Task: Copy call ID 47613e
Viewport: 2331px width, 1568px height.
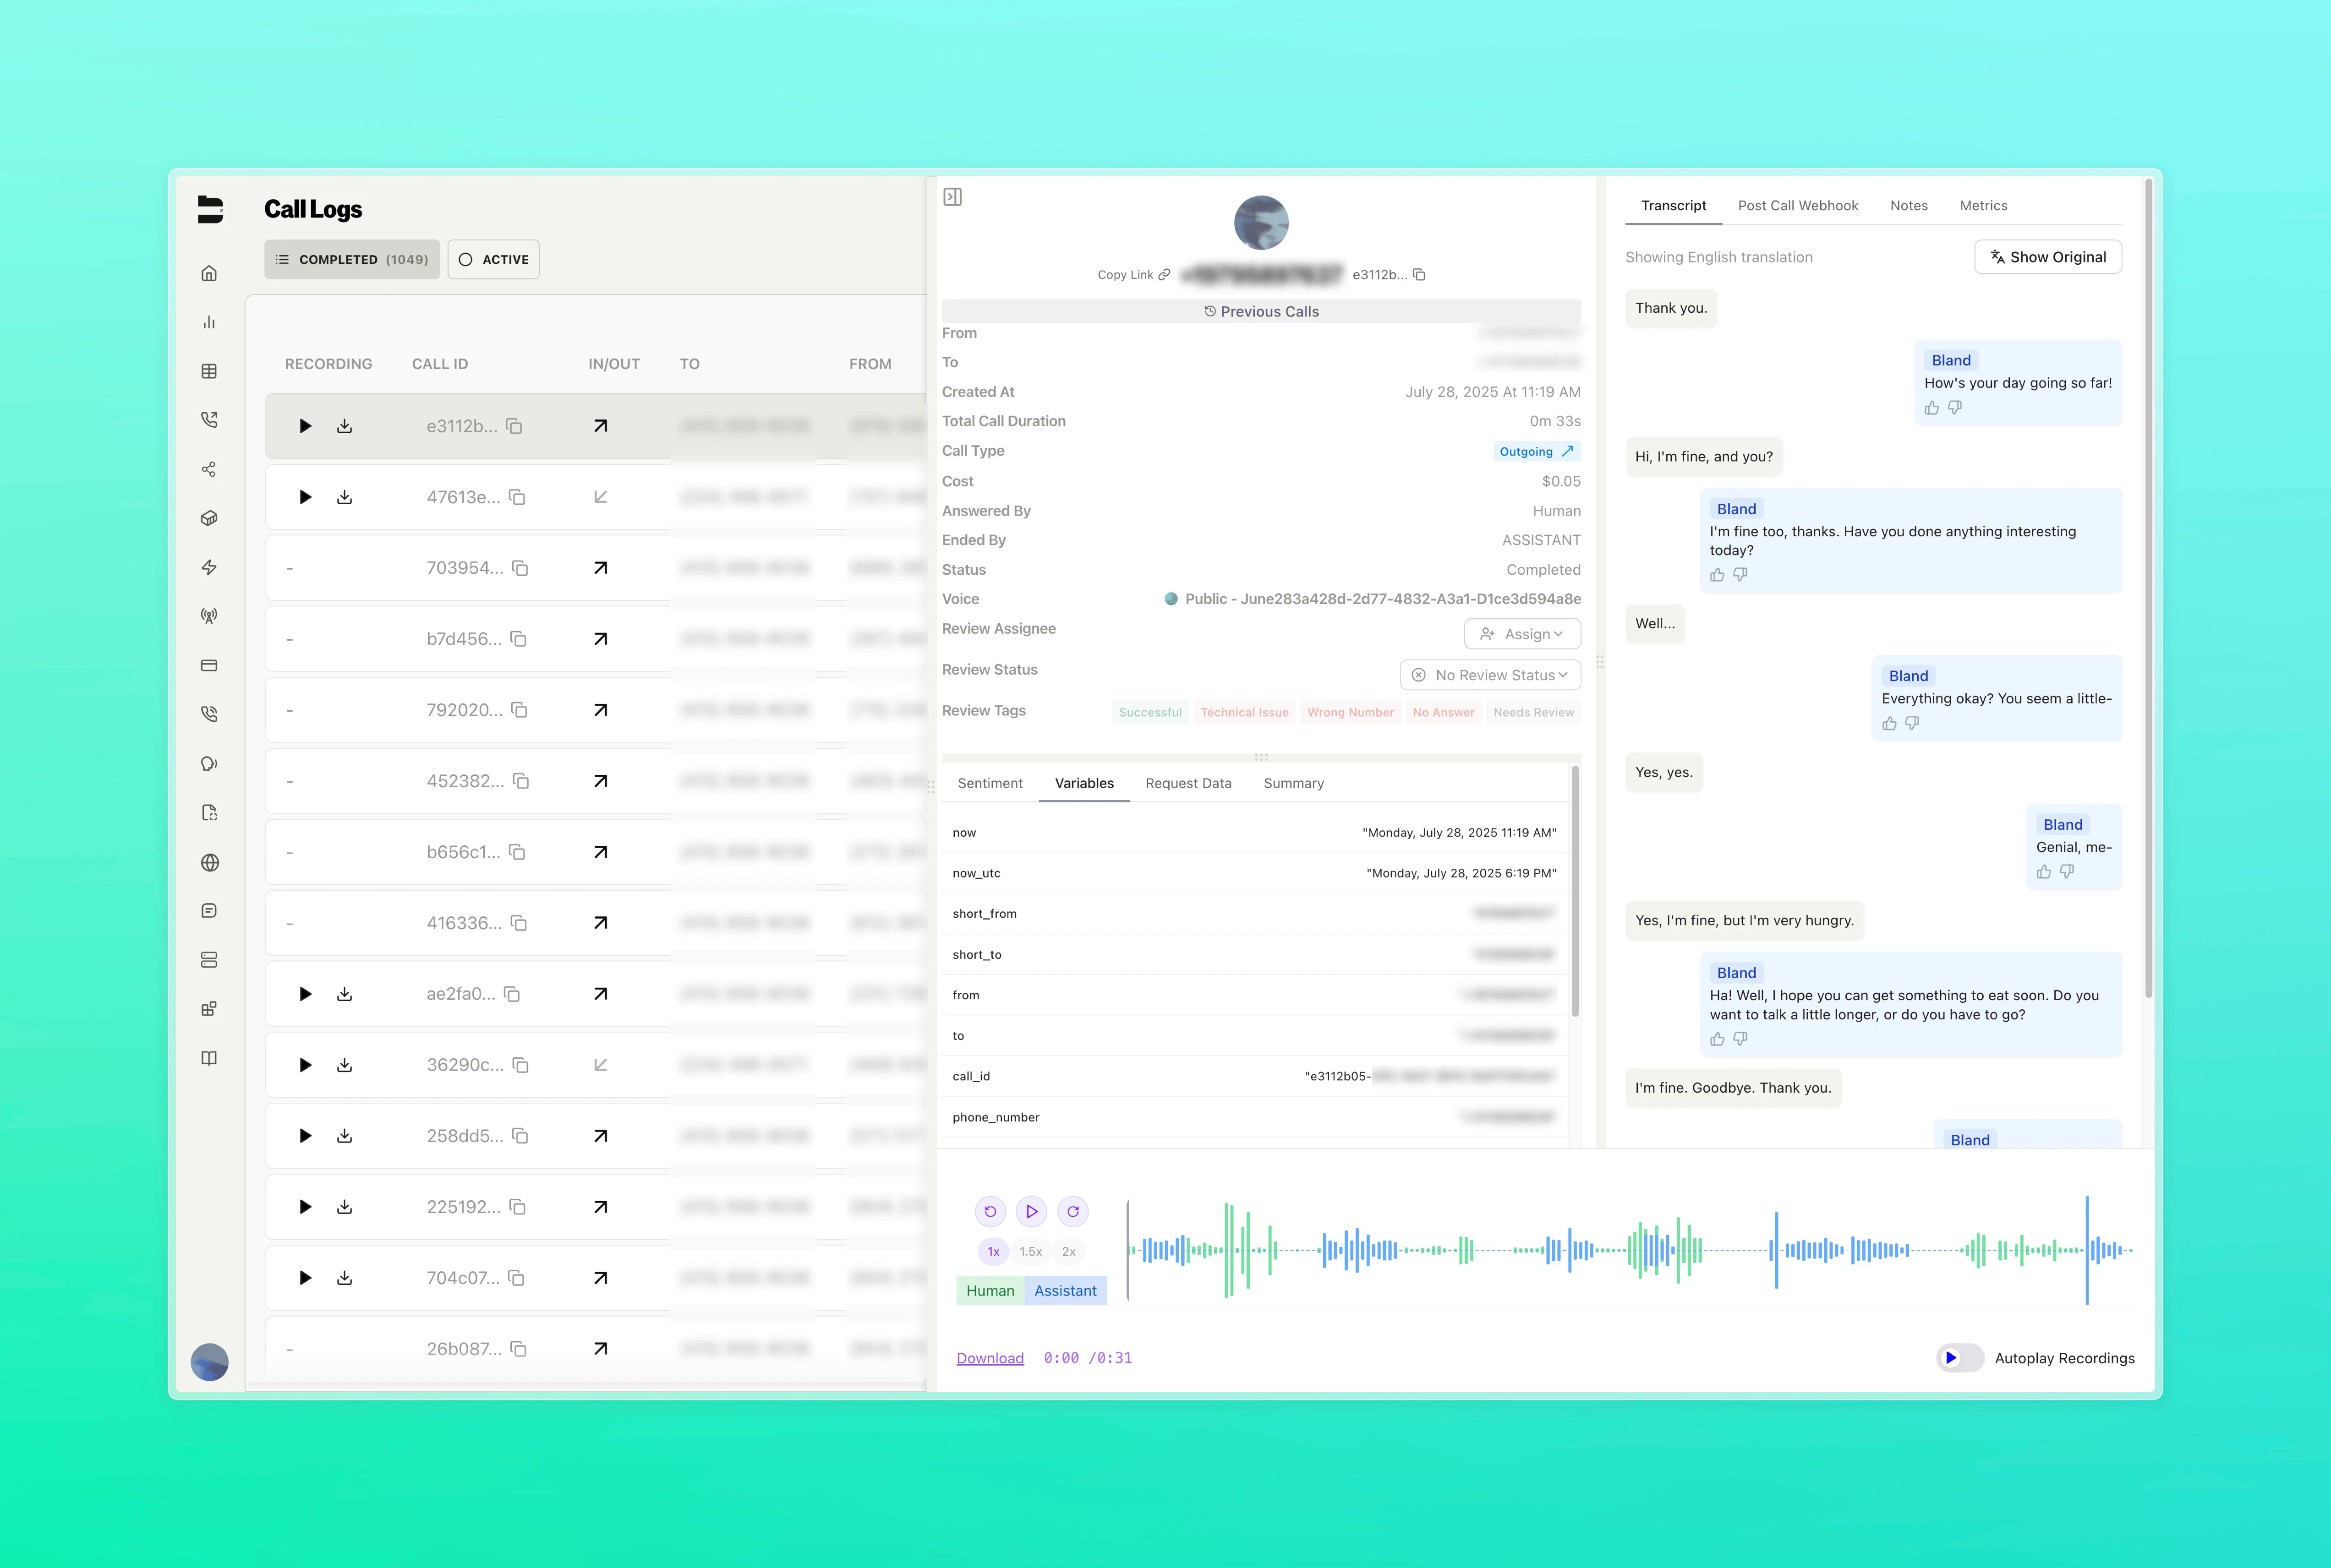Action: [517, 497]
